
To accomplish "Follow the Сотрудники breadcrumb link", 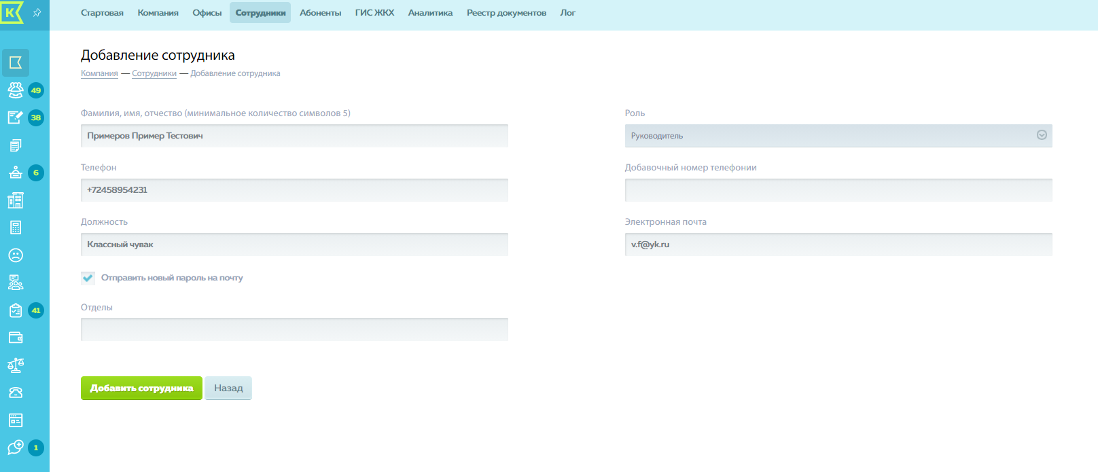I will (154, 73).
